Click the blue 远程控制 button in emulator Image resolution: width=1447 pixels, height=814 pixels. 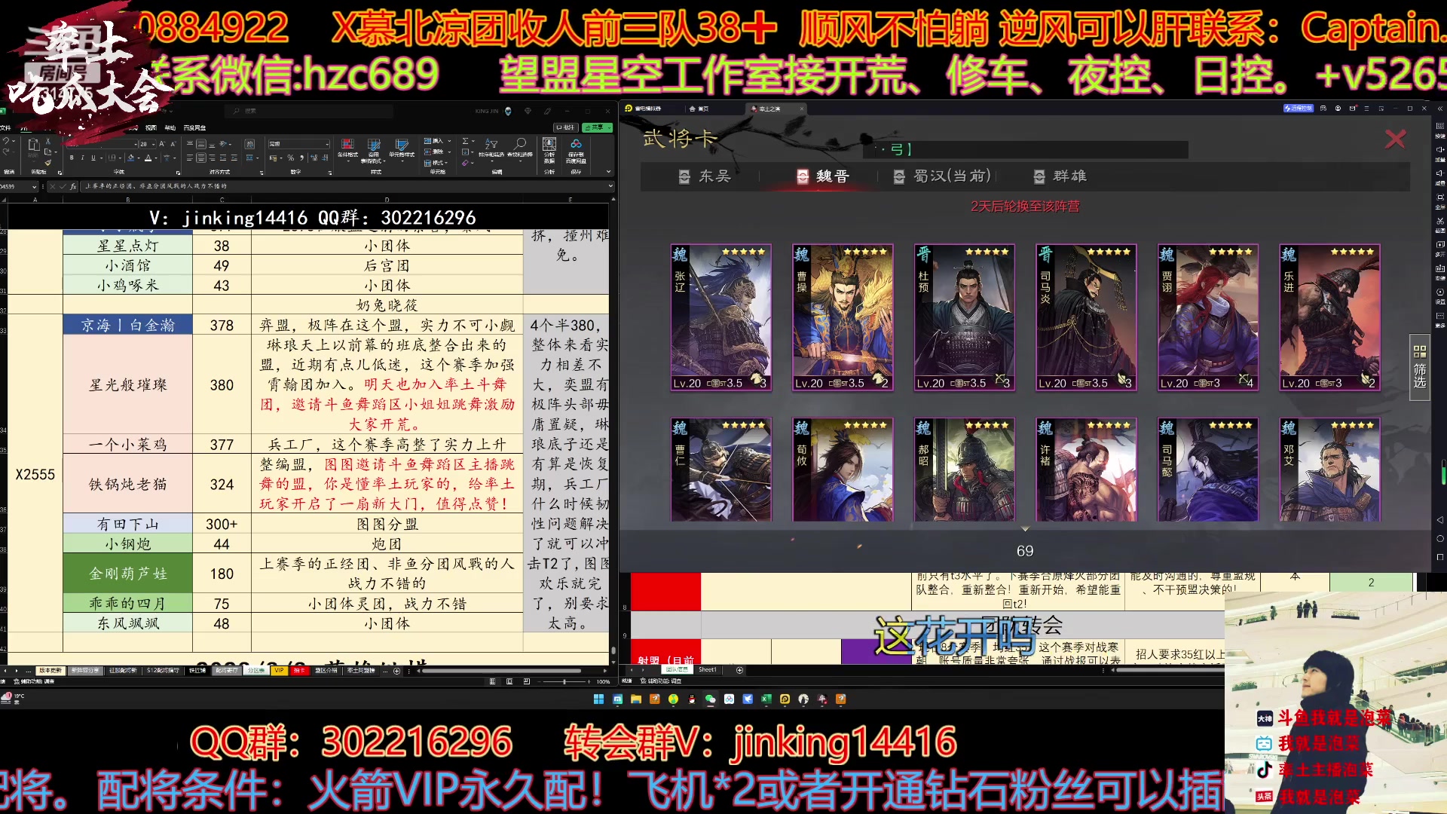(x=1298, y=109)
